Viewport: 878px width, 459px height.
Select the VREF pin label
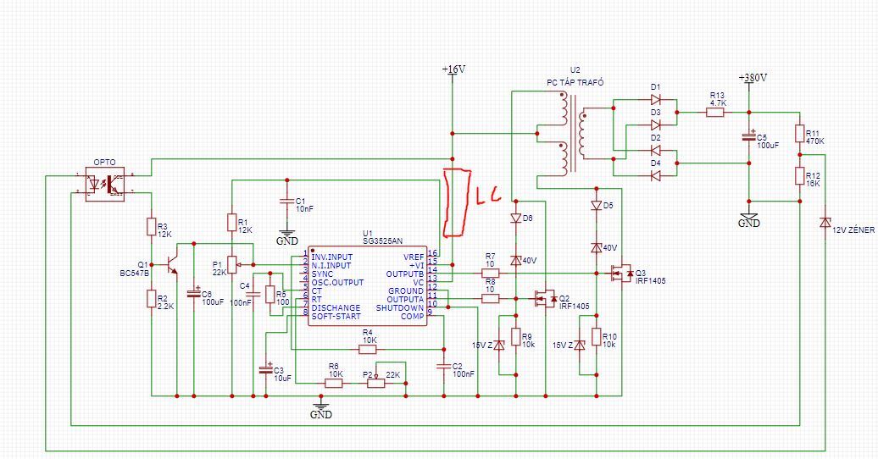(414, 257)
